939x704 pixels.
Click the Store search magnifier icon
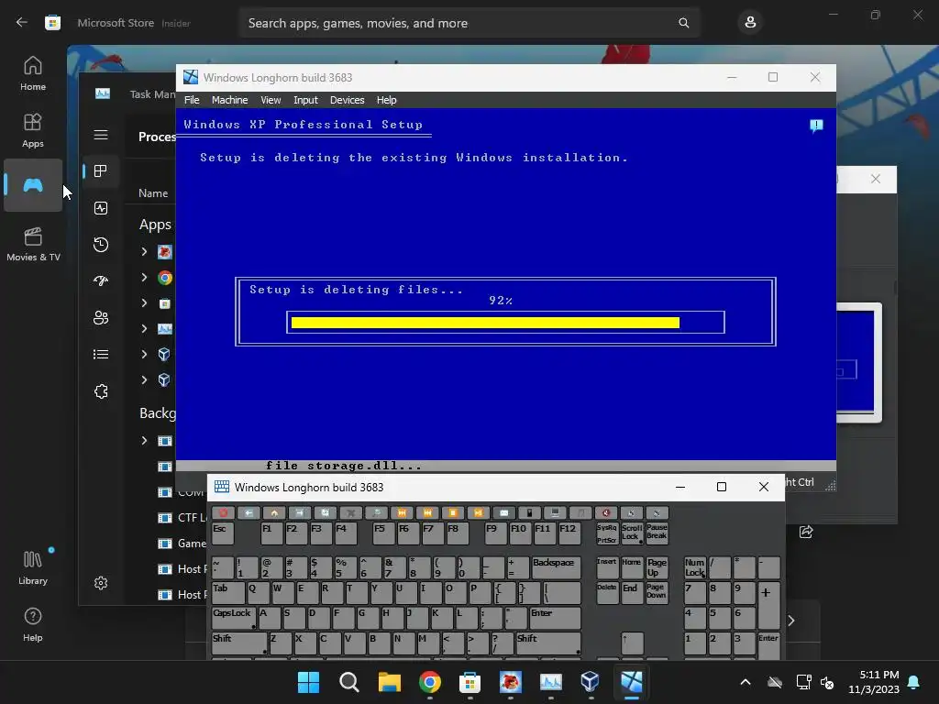683,23
